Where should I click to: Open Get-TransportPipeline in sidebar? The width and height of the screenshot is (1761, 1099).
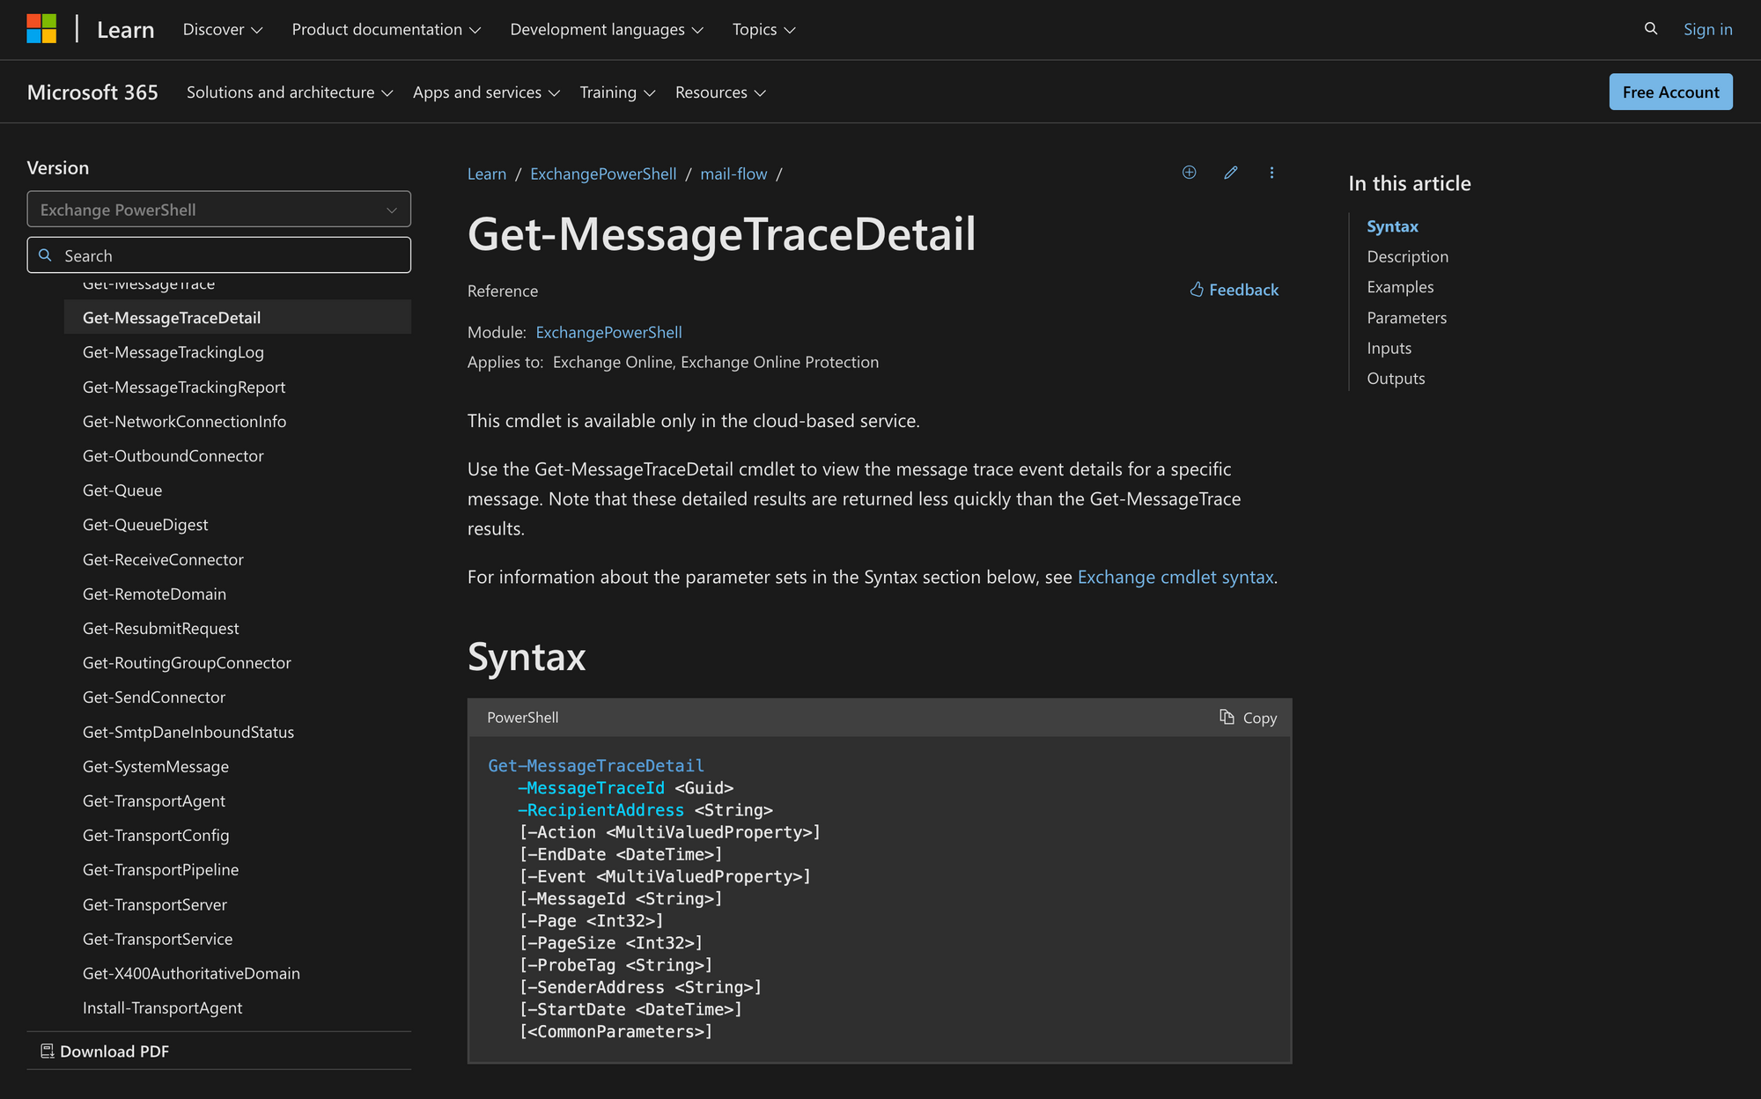161,870
